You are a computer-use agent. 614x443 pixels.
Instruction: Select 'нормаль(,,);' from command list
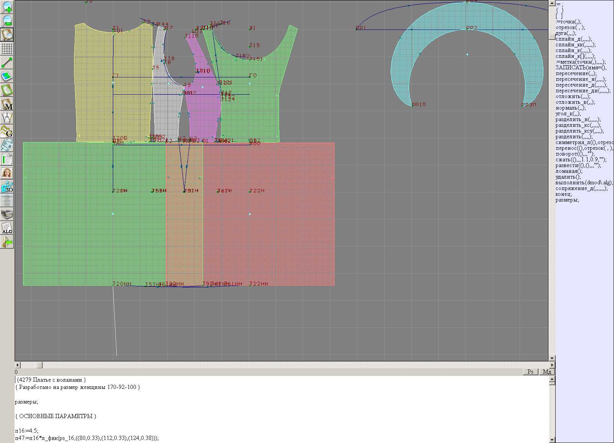tap(571, 108)
